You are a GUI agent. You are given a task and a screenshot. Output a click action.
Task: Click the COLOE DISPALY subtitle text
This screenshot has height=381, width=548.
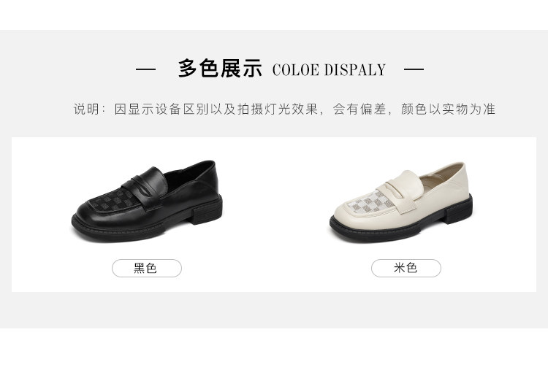(329, 70)
